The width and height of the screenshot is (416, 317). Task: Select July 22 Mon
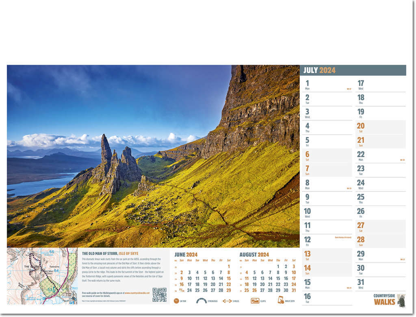(x=380, y=156)
